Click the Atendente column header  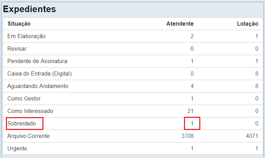click(x=180, y=24)
